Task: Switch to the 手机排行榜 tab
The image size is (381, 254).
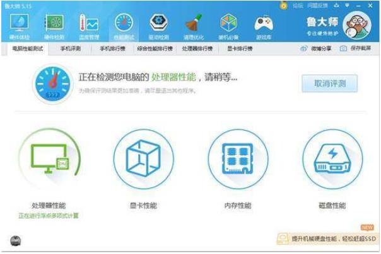Action: point(112,48)
